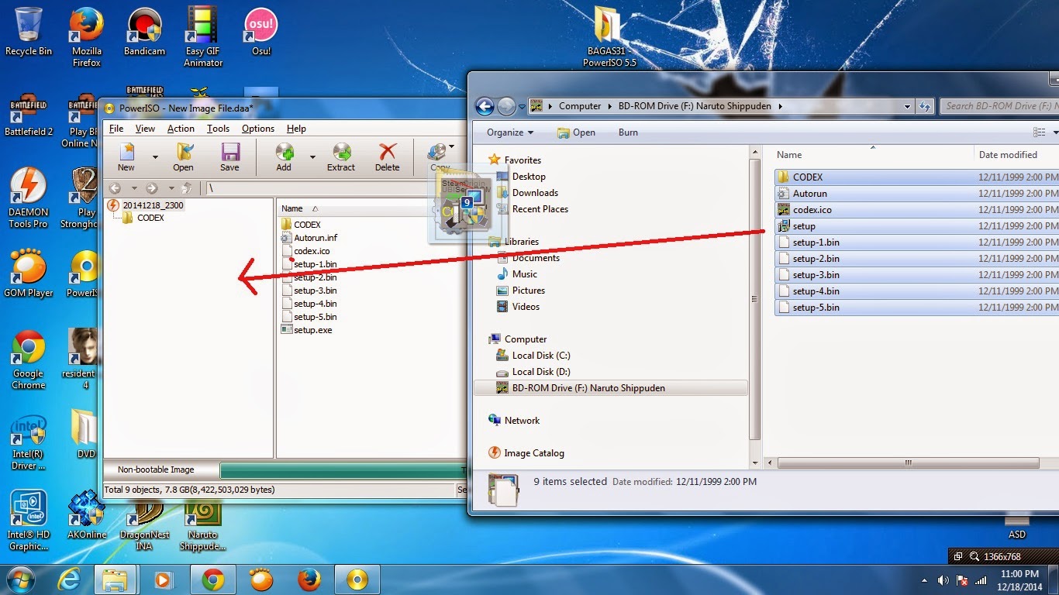Image resolution: width=1059 pixels, height=595 pixels.
Task: Open dropdown arrow next to New button
Action: [155, 156]
